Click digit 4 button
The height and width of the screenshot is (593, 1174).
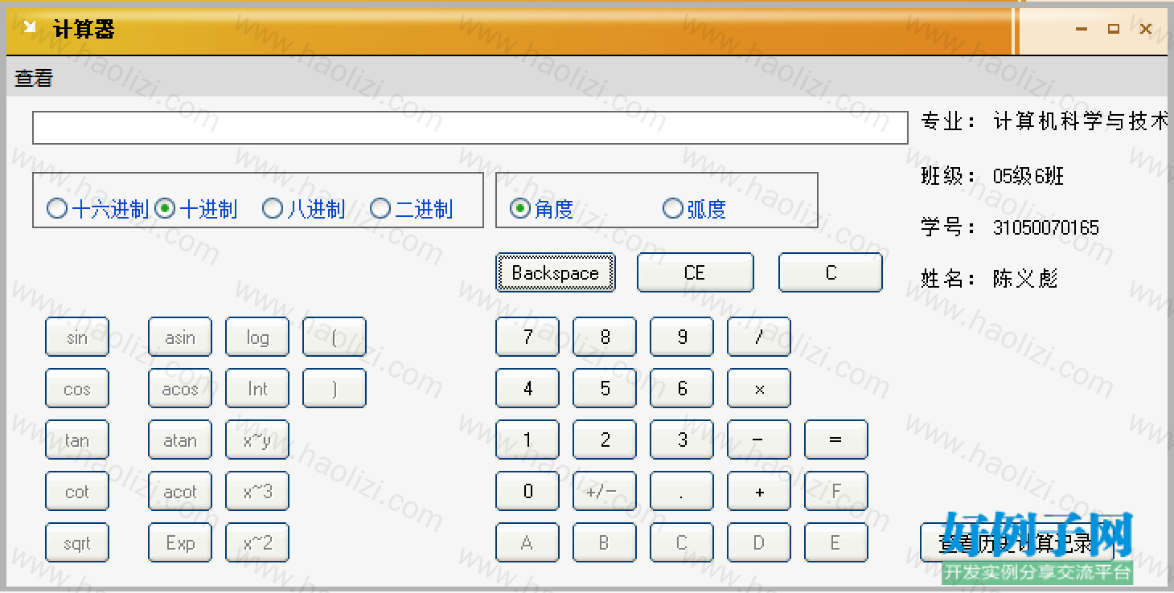(527, 388)
